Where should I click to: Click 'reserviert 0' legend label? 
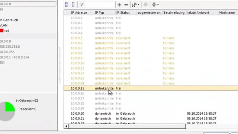[x=28, y=109]
